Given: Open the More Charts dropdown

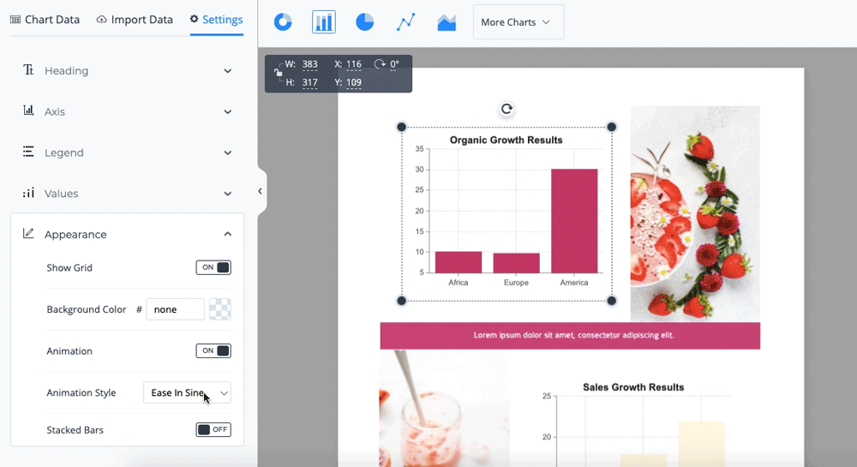Looking at the screenshot, I should click(518, 21).
